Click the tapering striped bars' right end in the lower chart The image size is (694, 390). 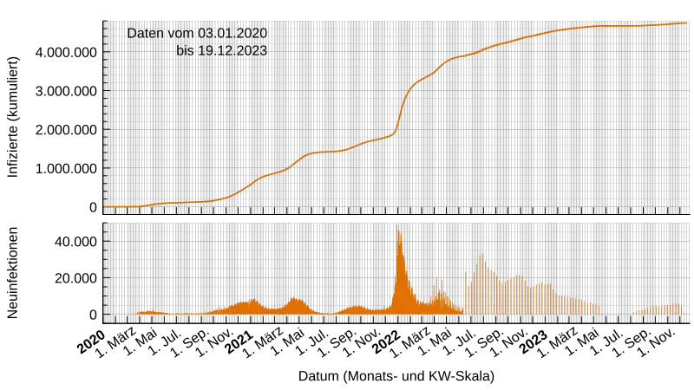pos(595,308)
